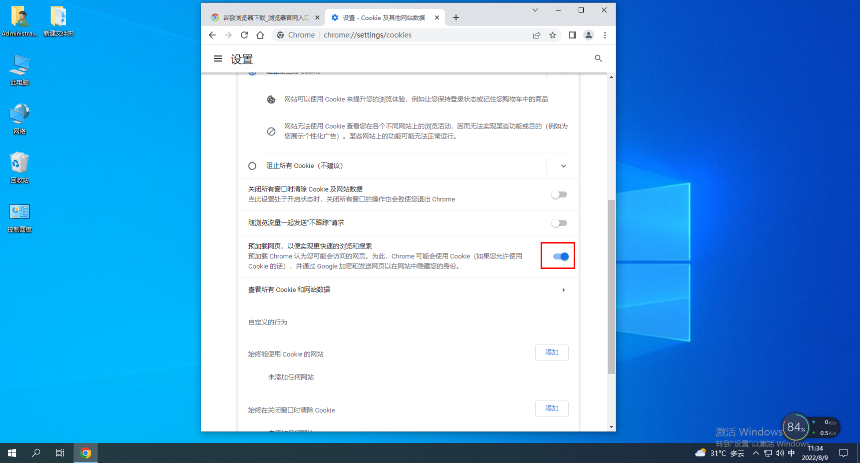
Task: Click 添加 under 始终在关闭窗口时清除 Cookie
Action: (552, 408)
